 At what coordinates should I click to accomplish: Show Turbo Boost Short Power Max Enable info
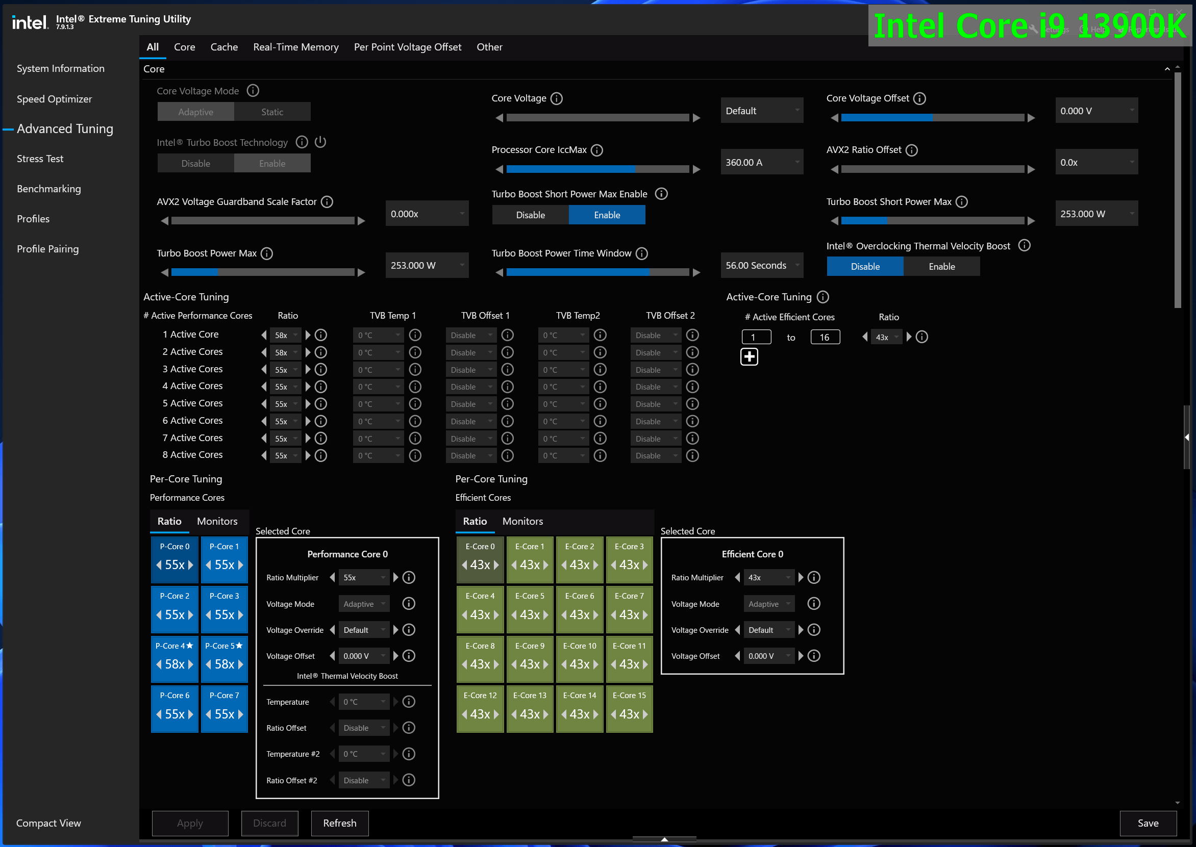click(x=661, y=194)
